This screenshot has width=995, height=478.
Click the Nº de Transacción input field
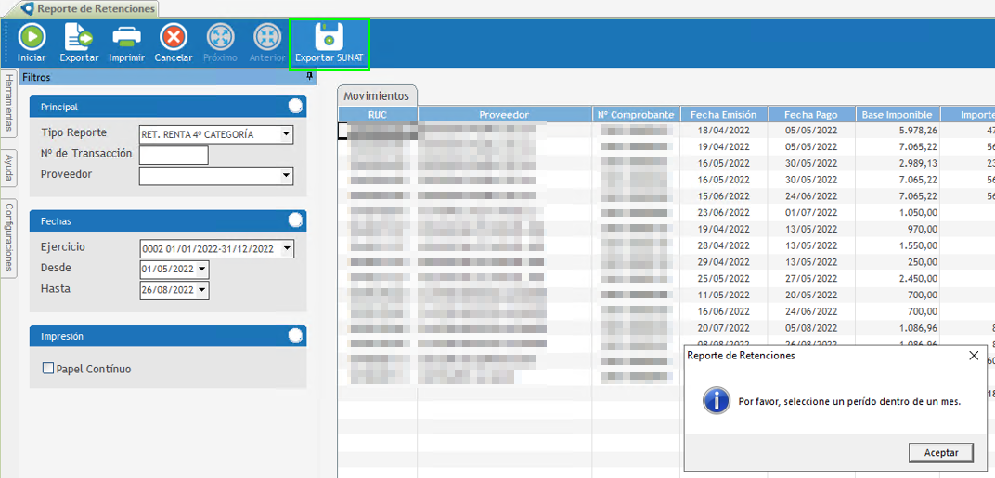pyautogui.click(x=174, y=155)
